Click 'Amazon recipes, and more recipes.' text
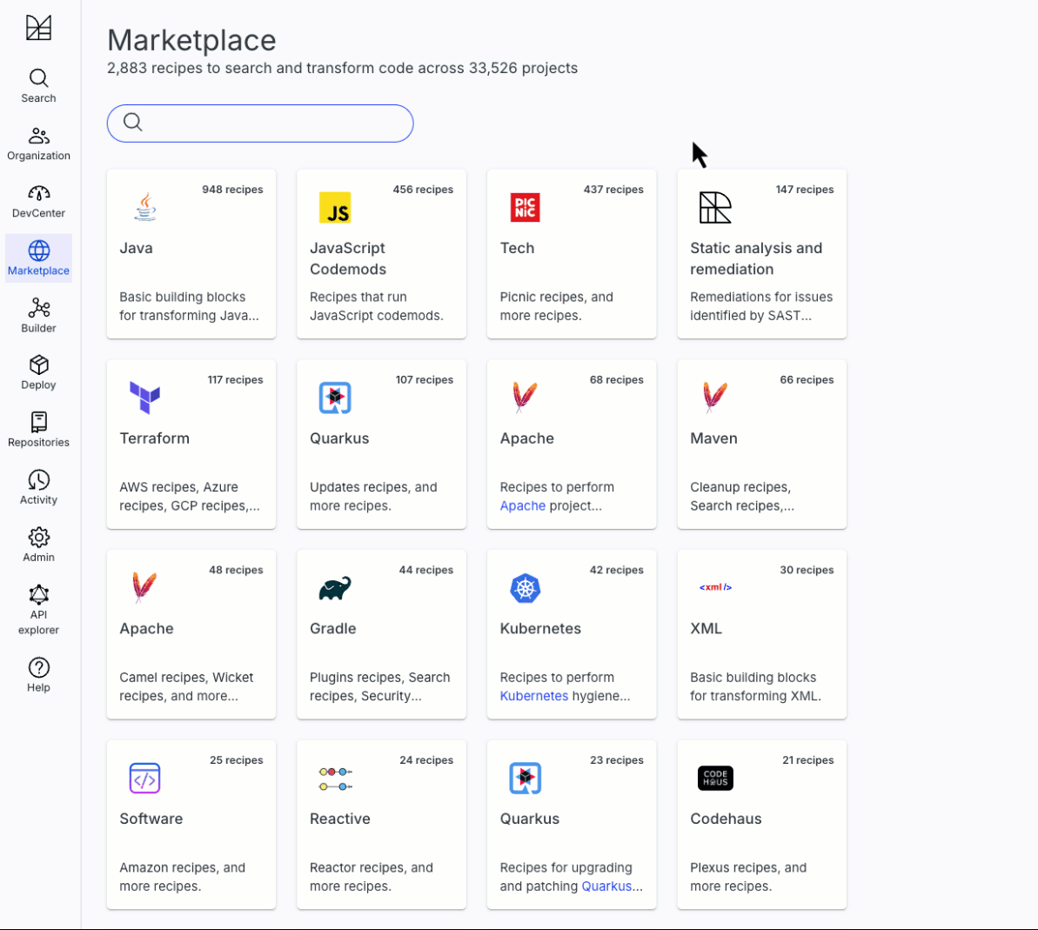 coord(182,877)
